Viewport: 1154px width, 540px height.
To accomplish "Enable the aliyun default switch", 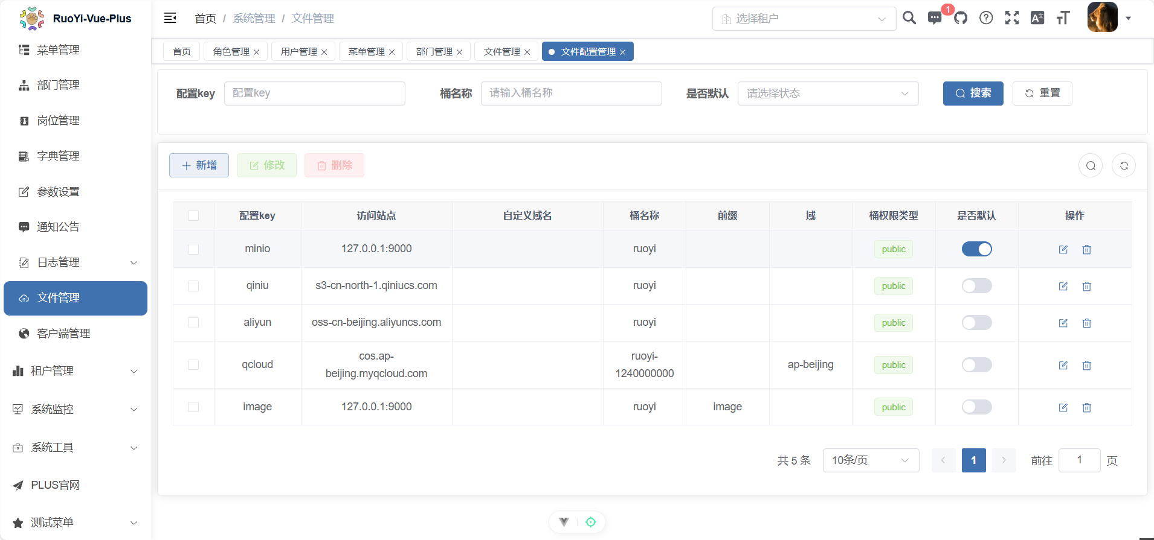I will (976, 323).
